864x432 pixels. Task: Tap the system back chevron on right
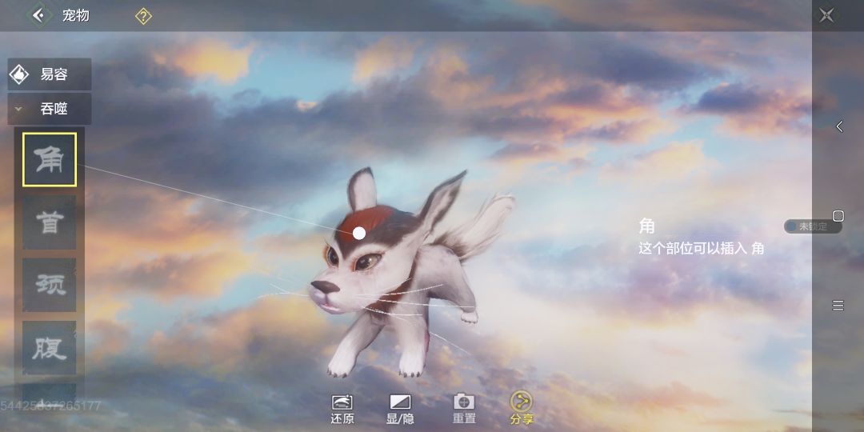[x=839, y=126]
